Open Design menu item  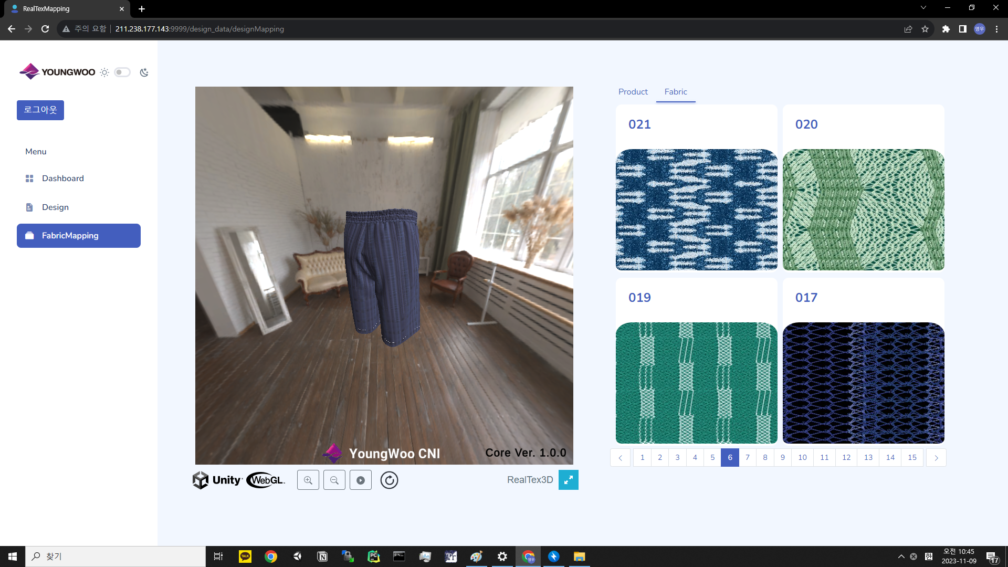pyautogui.click(x=55, y=207)
